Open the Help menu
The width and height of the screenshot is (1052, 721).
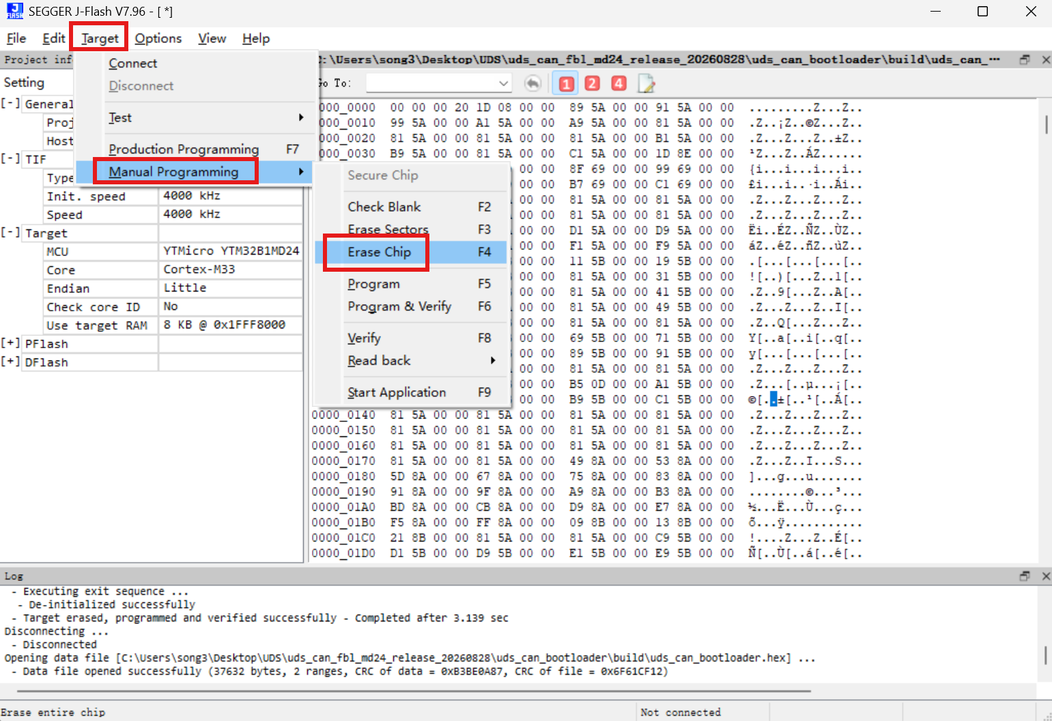click(x=256, y=38)
